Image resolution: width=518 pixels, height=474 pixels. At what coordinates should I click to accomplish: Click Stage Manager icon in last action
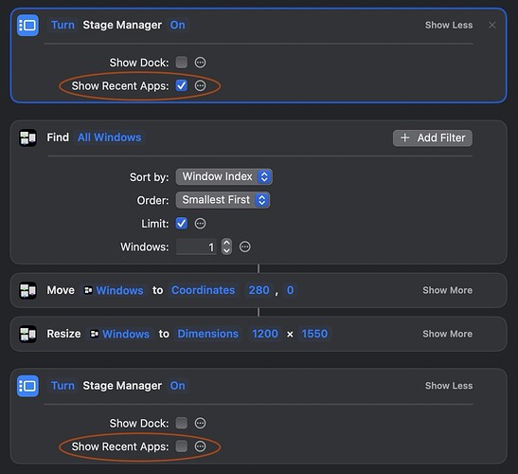(x=27, y=386)
